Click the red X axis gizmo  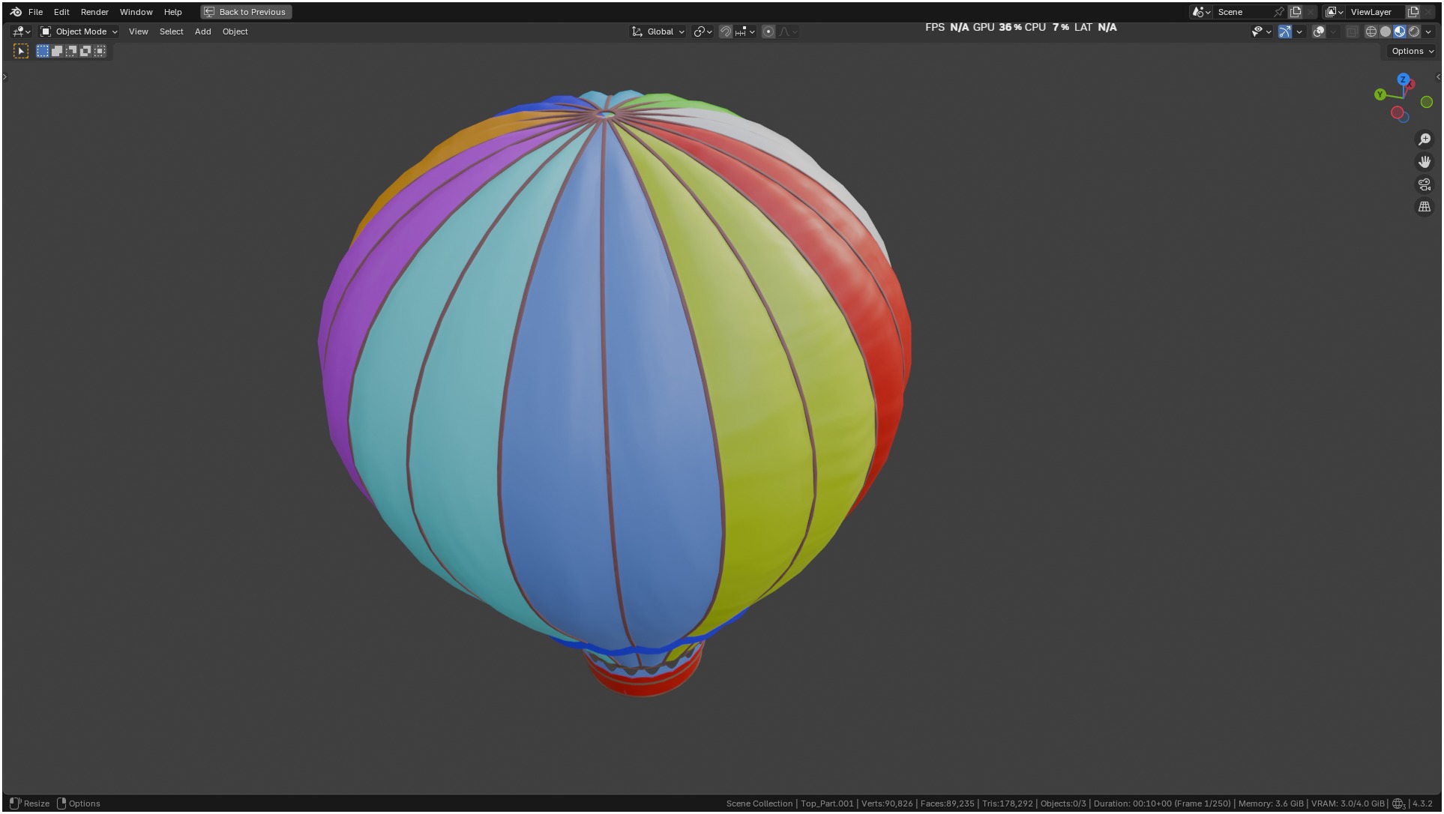tap(1410, 85)
